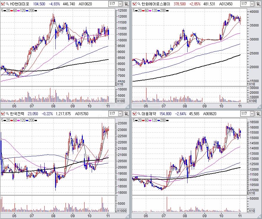Click X1000 volume scale marker on 한국전력 chart
Viewport: 262px width, 219px height.
coord(121,211)
